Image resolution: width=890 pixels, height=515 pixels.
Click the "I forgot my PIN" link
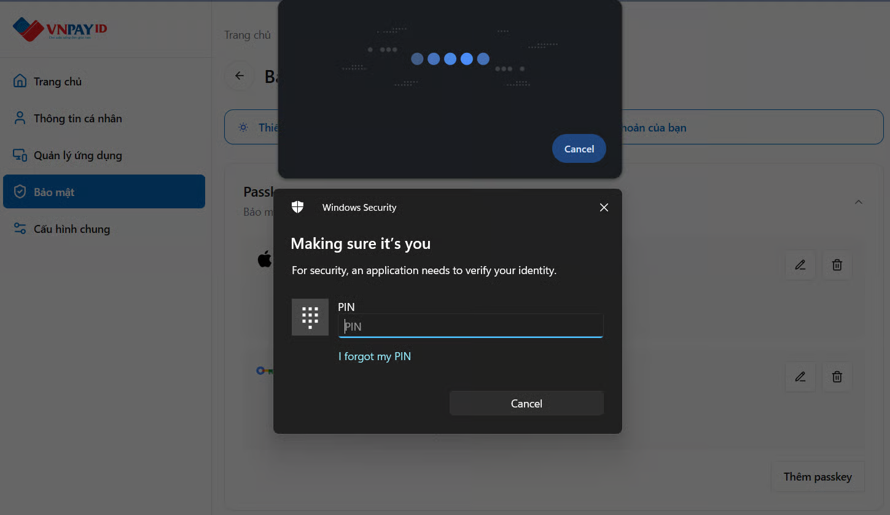point(375,356)
